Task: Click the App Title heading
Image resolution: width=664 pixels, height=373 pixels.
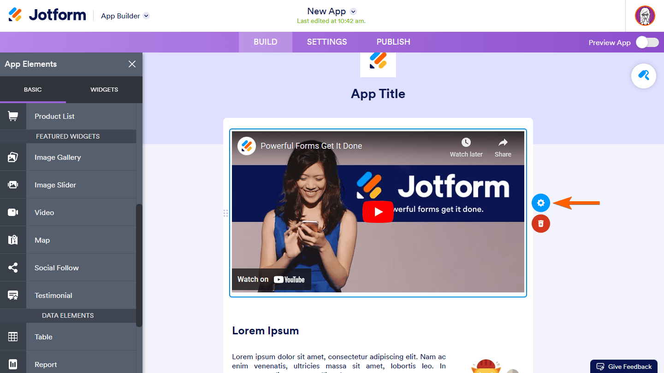Action: coord(378,94)
